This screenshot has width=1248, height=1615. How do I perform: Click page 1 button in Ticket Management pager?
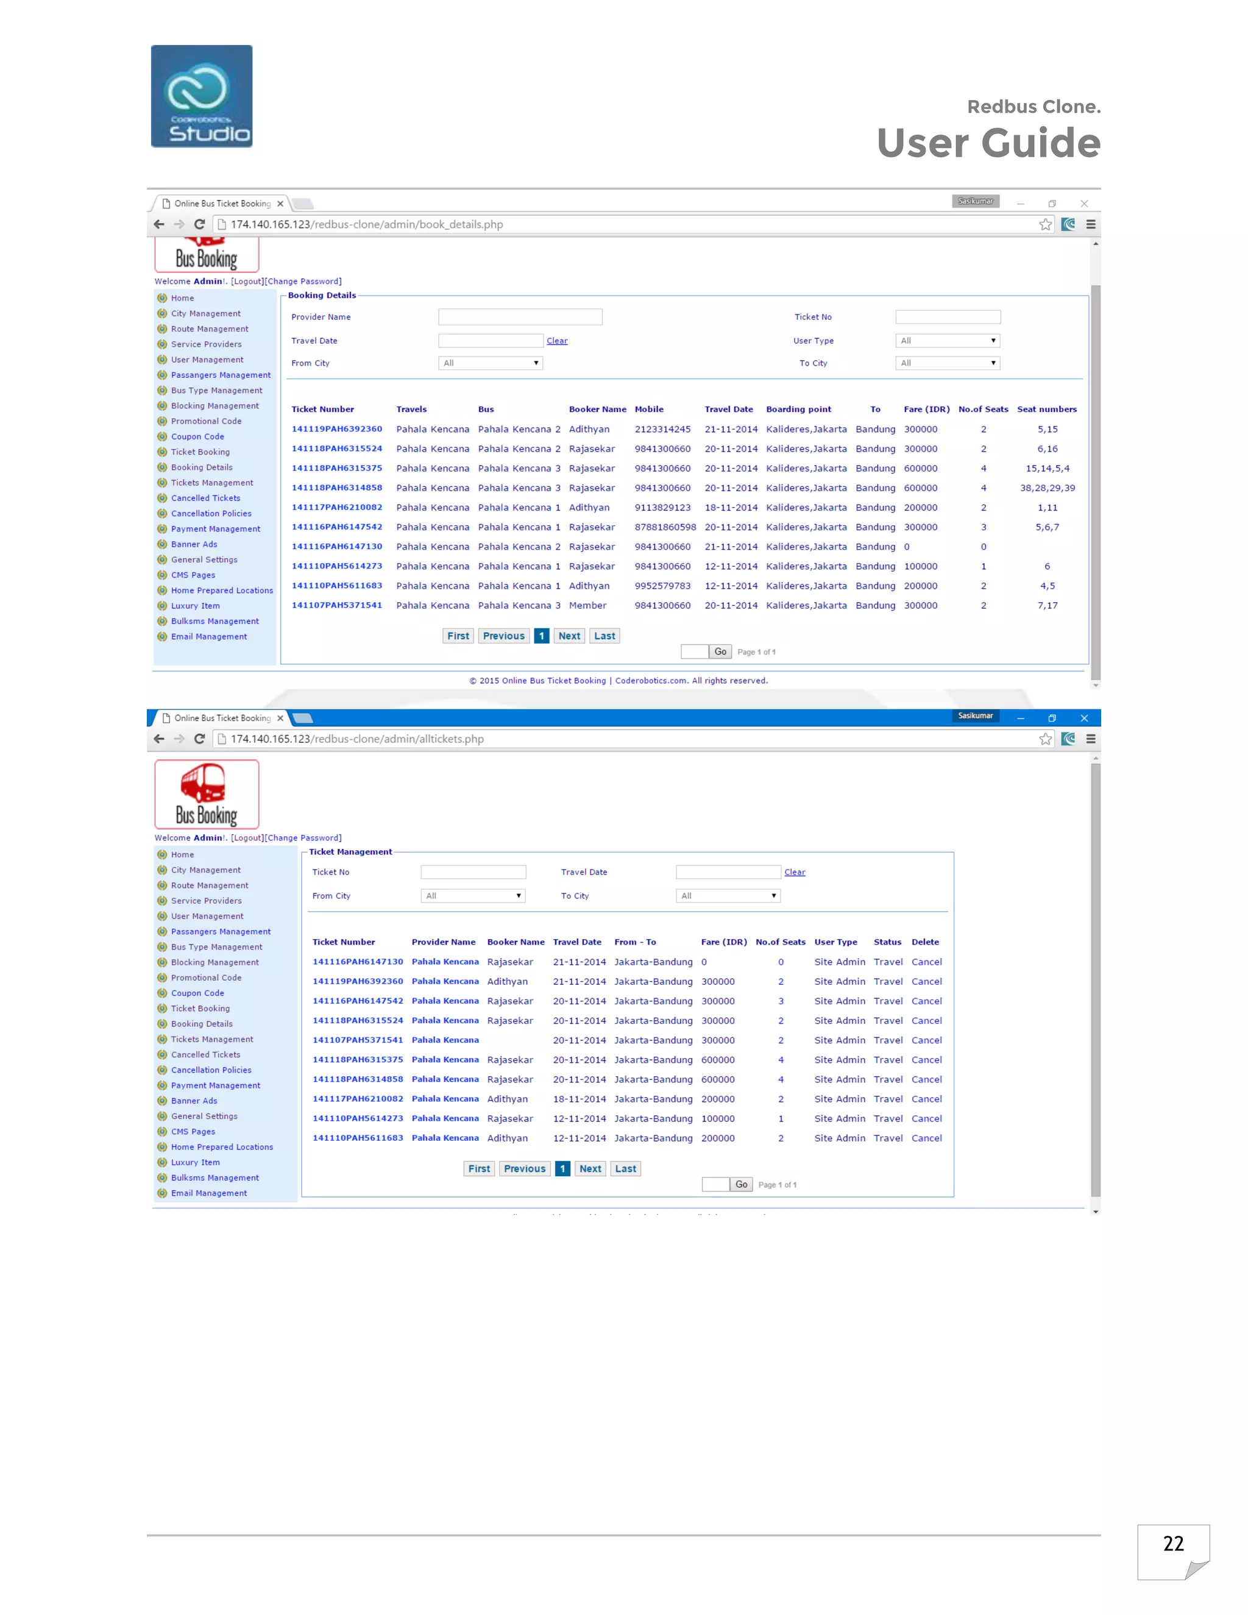[x=562, y=1168]
